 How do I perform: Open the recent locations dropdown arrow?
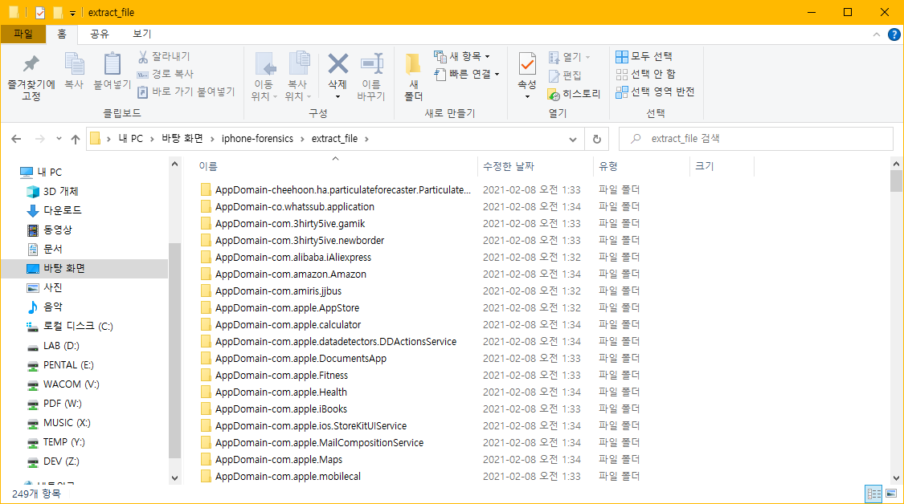(x=59, y=139)
